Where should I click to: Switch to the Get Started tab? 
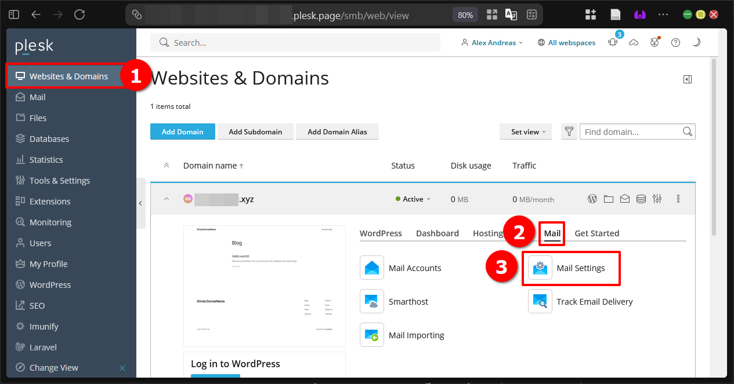[597, 233]
